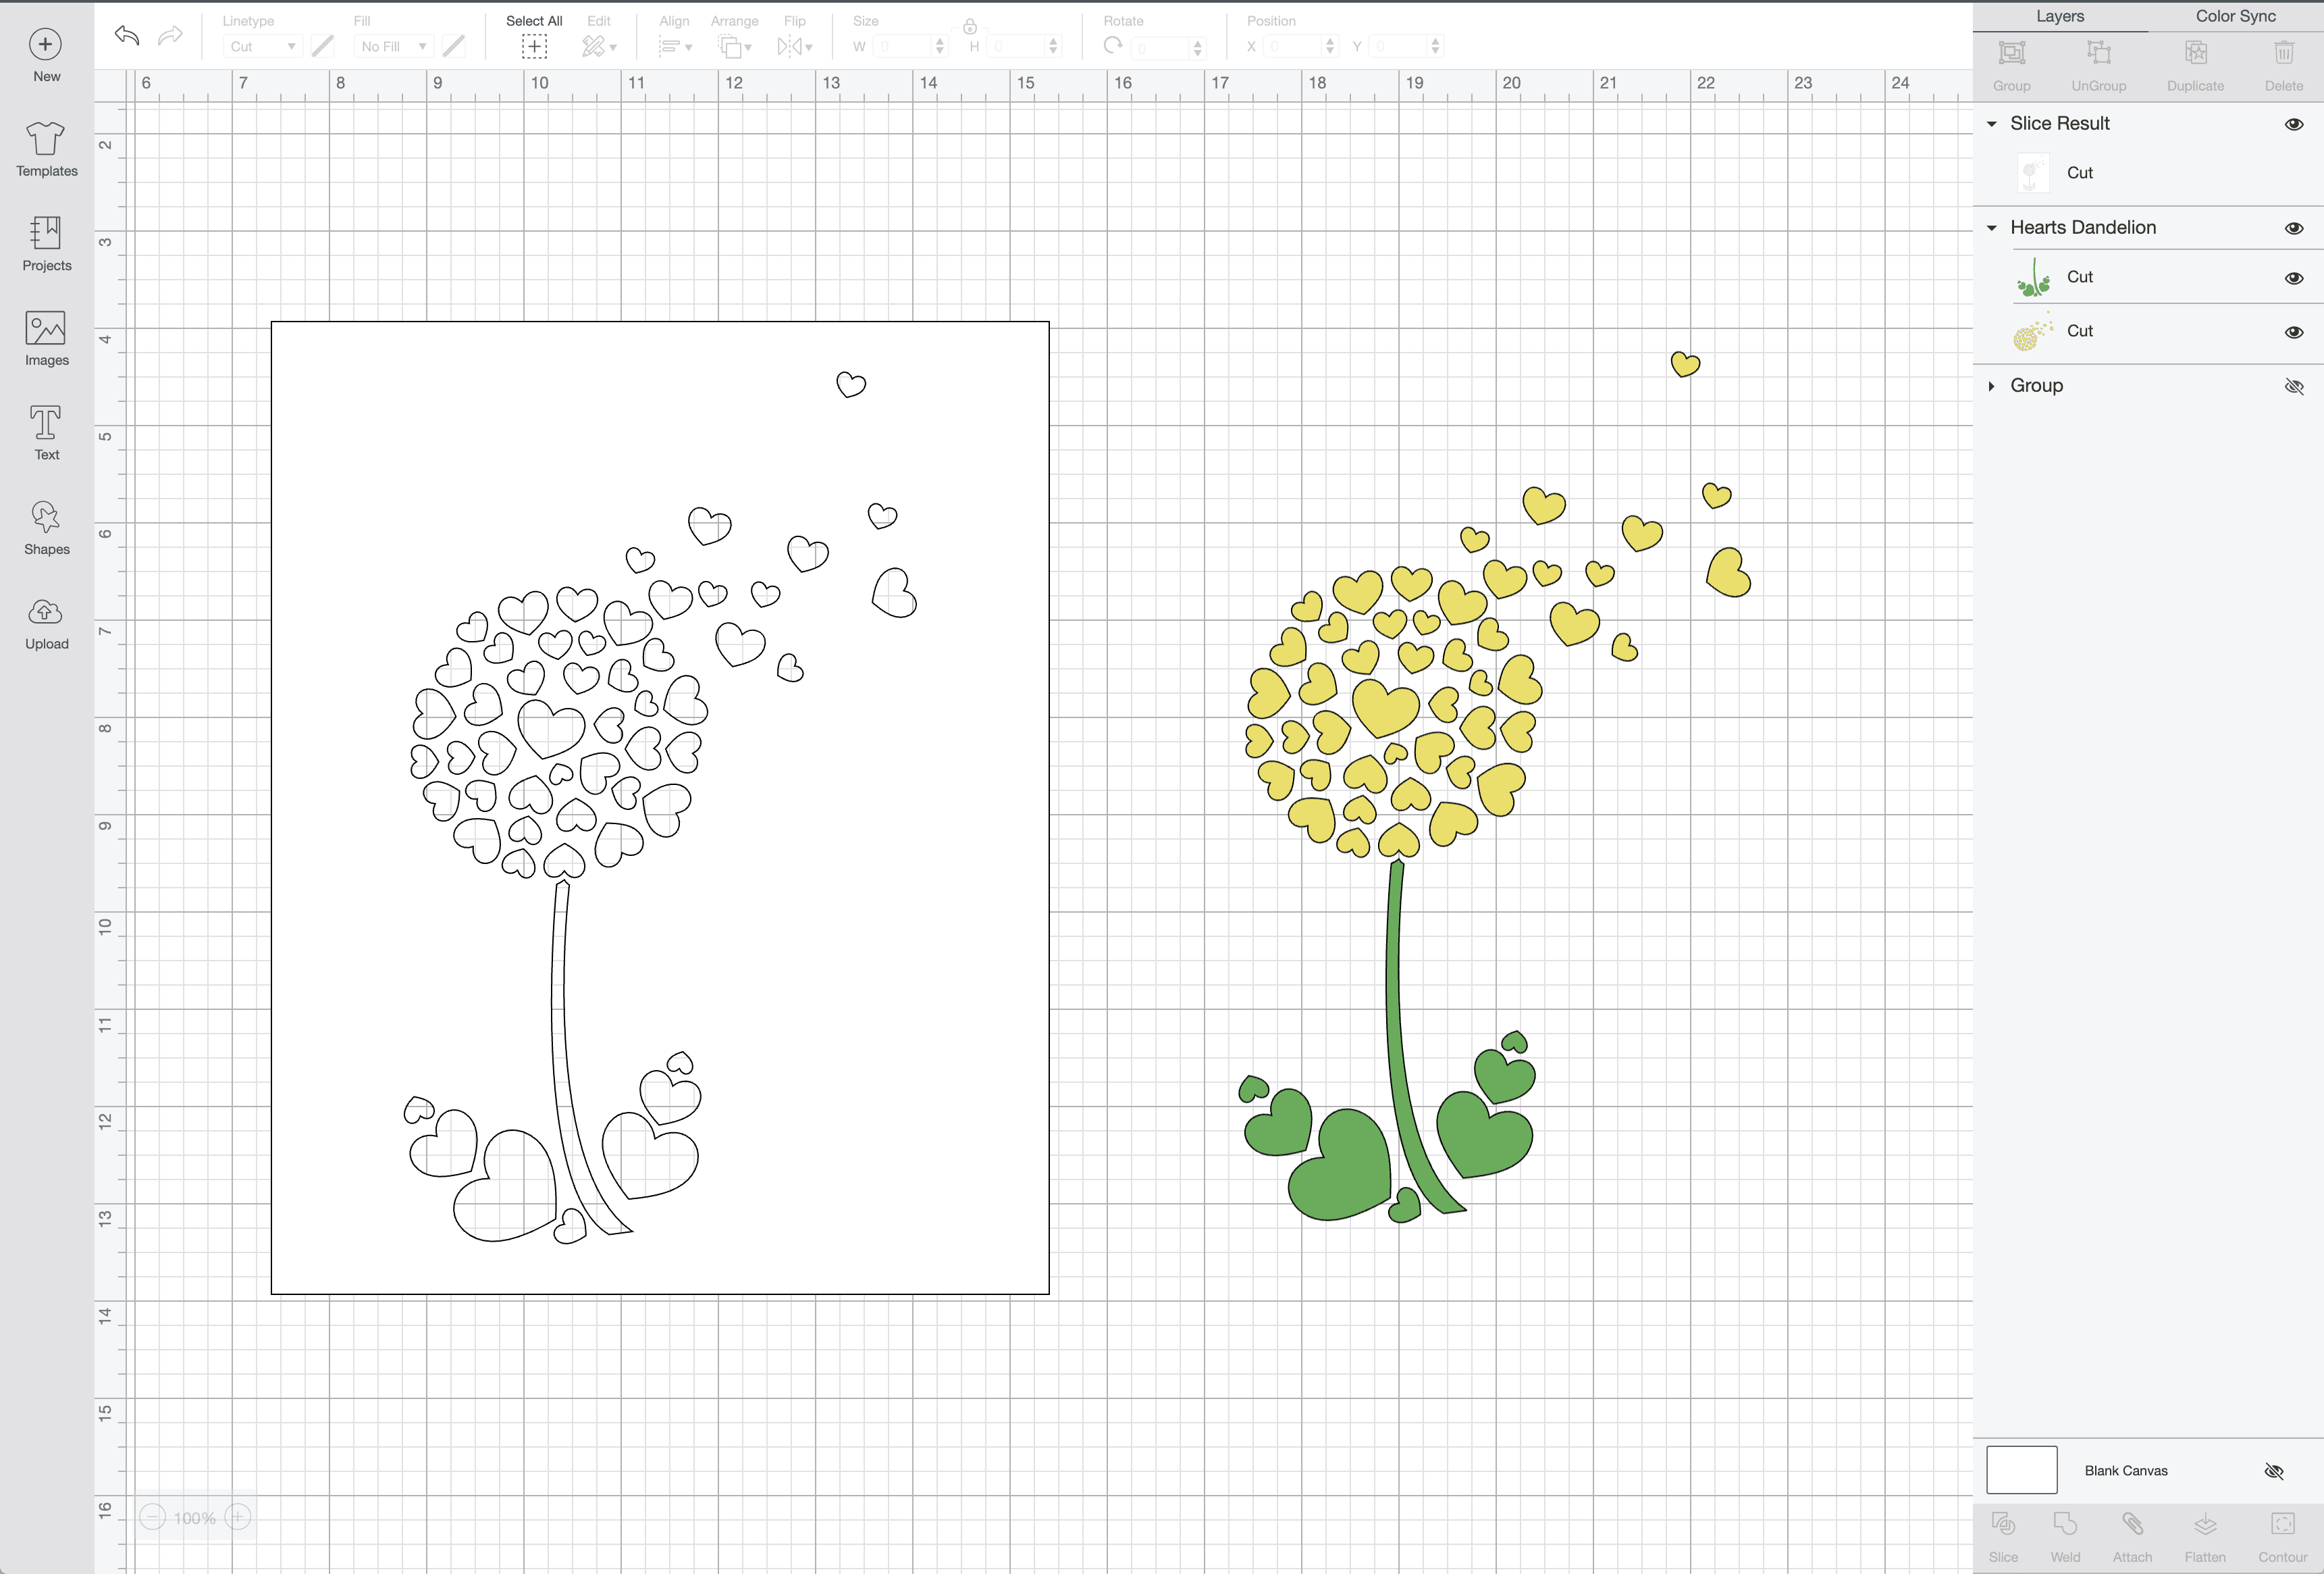Select the green stem Cut layer thumbnail
The height and width of the screenshot is (1574, 2324).
pos(2033,278)
